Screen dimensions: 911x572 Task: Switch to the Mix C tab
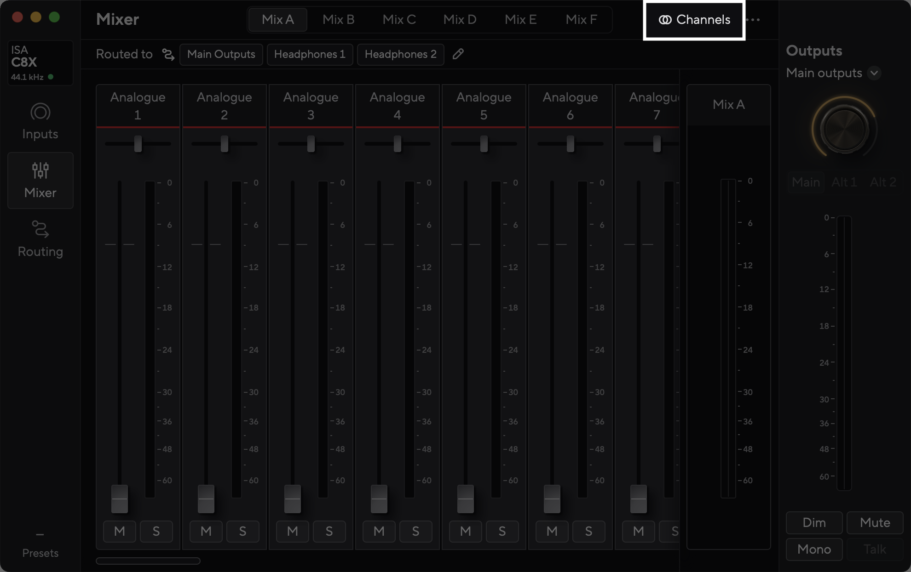(399, 20)
